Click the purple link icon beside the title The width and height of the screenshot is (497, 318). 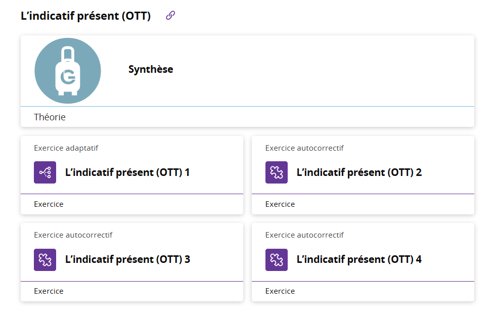(170, 15)
